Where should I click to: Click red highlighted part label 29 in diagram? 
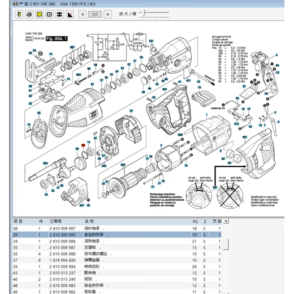[x=83, y=145]
